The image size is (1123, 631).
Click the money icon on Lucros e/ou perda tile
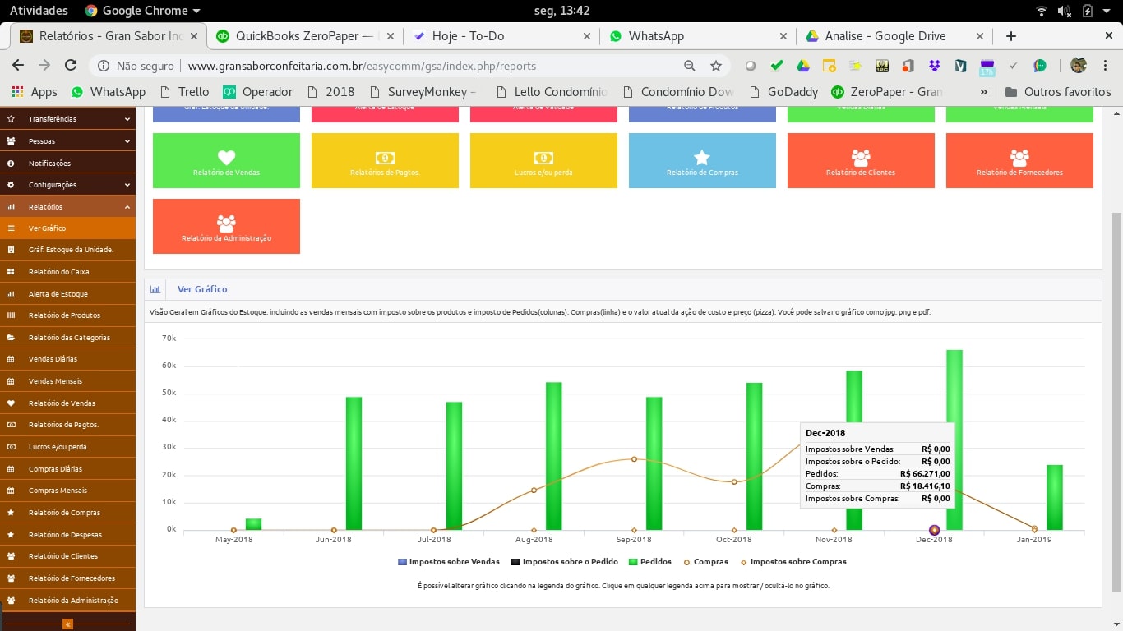tap(543, 158)
